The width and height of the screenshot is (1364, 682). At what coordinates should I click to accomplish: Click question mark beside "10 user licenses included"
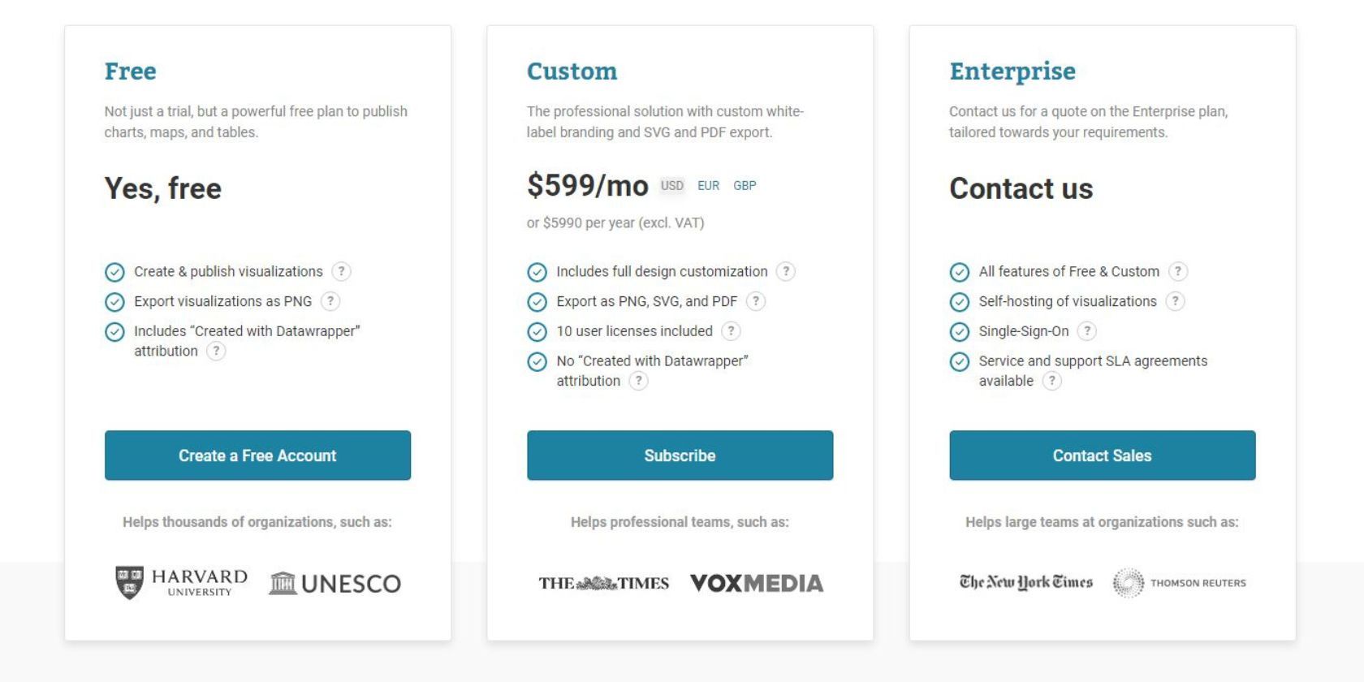732,331
